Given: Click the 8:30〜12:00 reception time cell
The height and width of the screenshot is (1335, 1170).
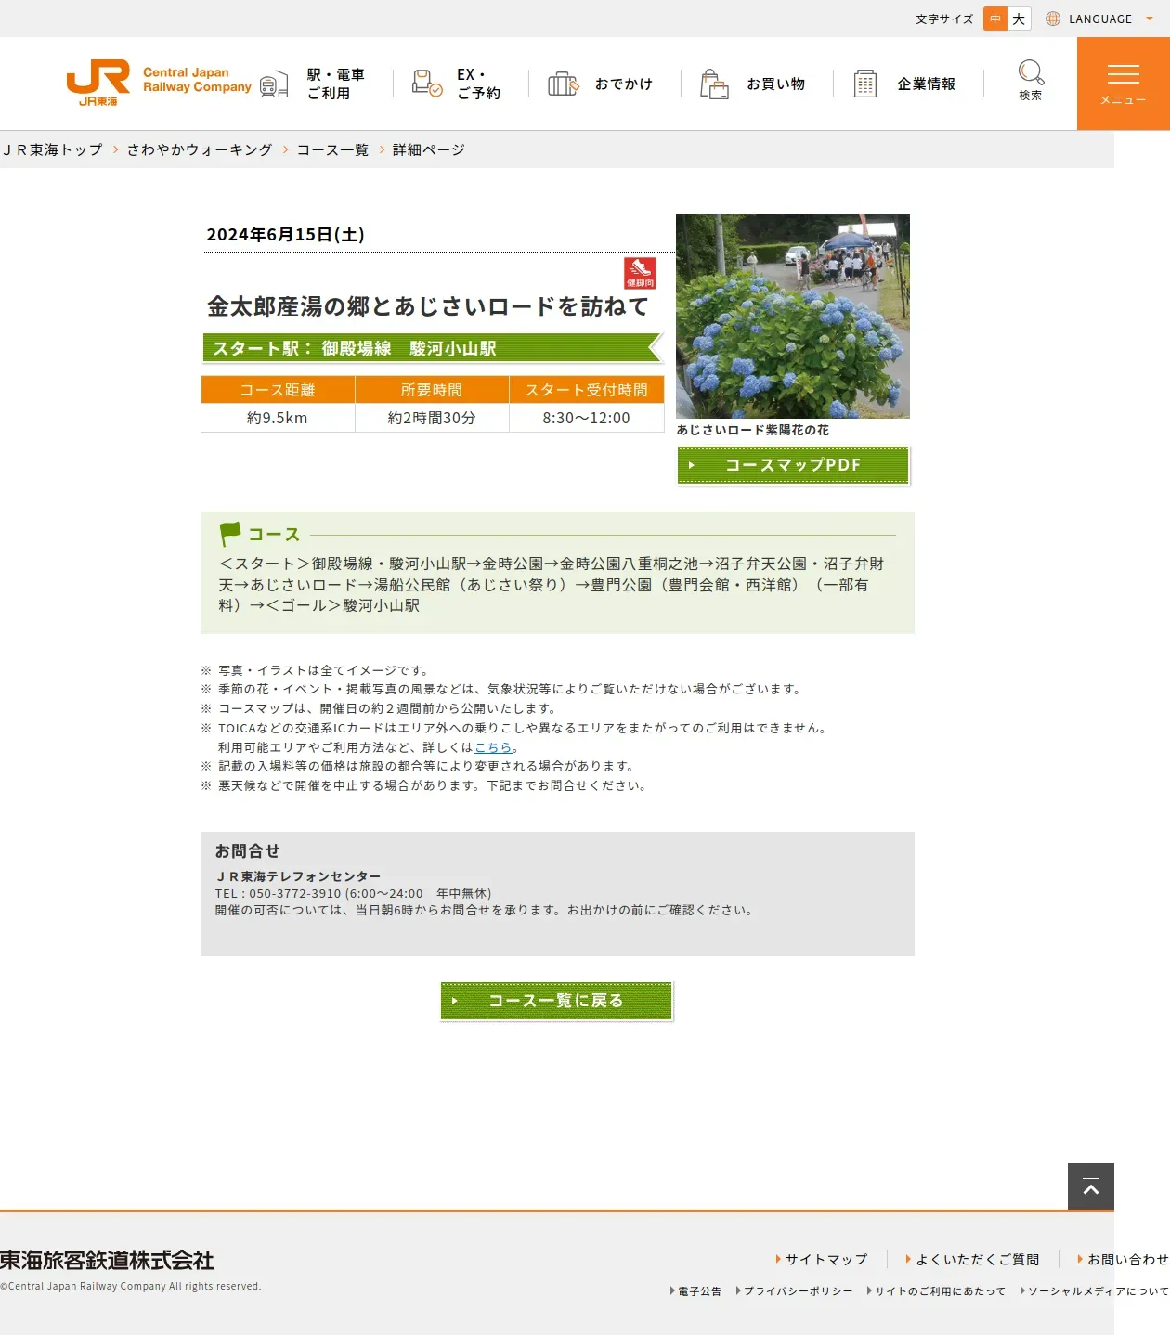Looking at the screenshot, I should tap(587, 418).
